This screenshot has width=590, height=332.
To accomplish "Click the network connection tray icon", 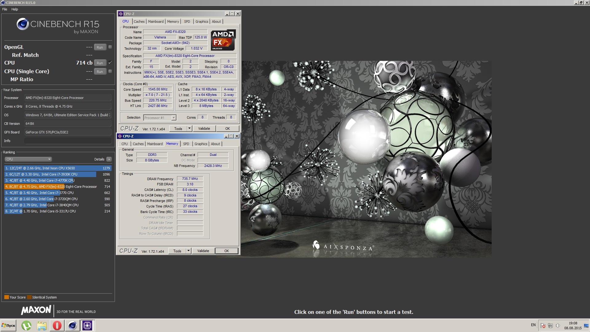I will click(550, 326).
